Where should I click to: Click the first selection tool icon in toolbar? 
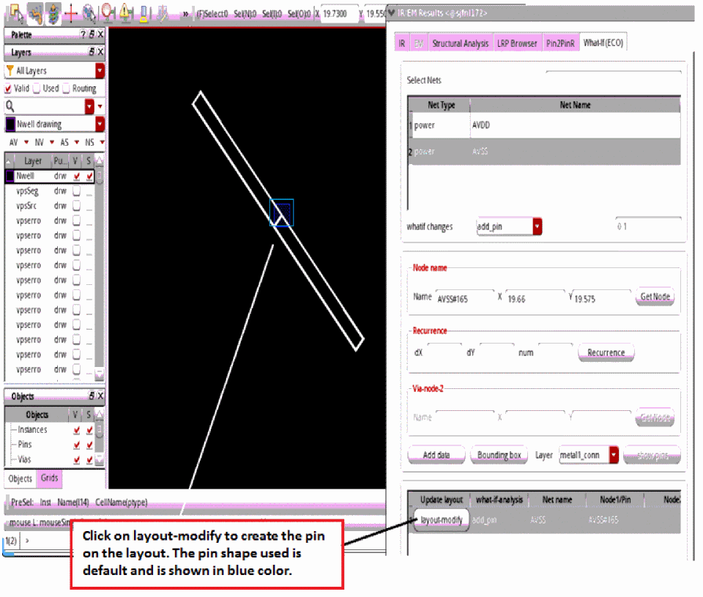[x=16, y=12]
